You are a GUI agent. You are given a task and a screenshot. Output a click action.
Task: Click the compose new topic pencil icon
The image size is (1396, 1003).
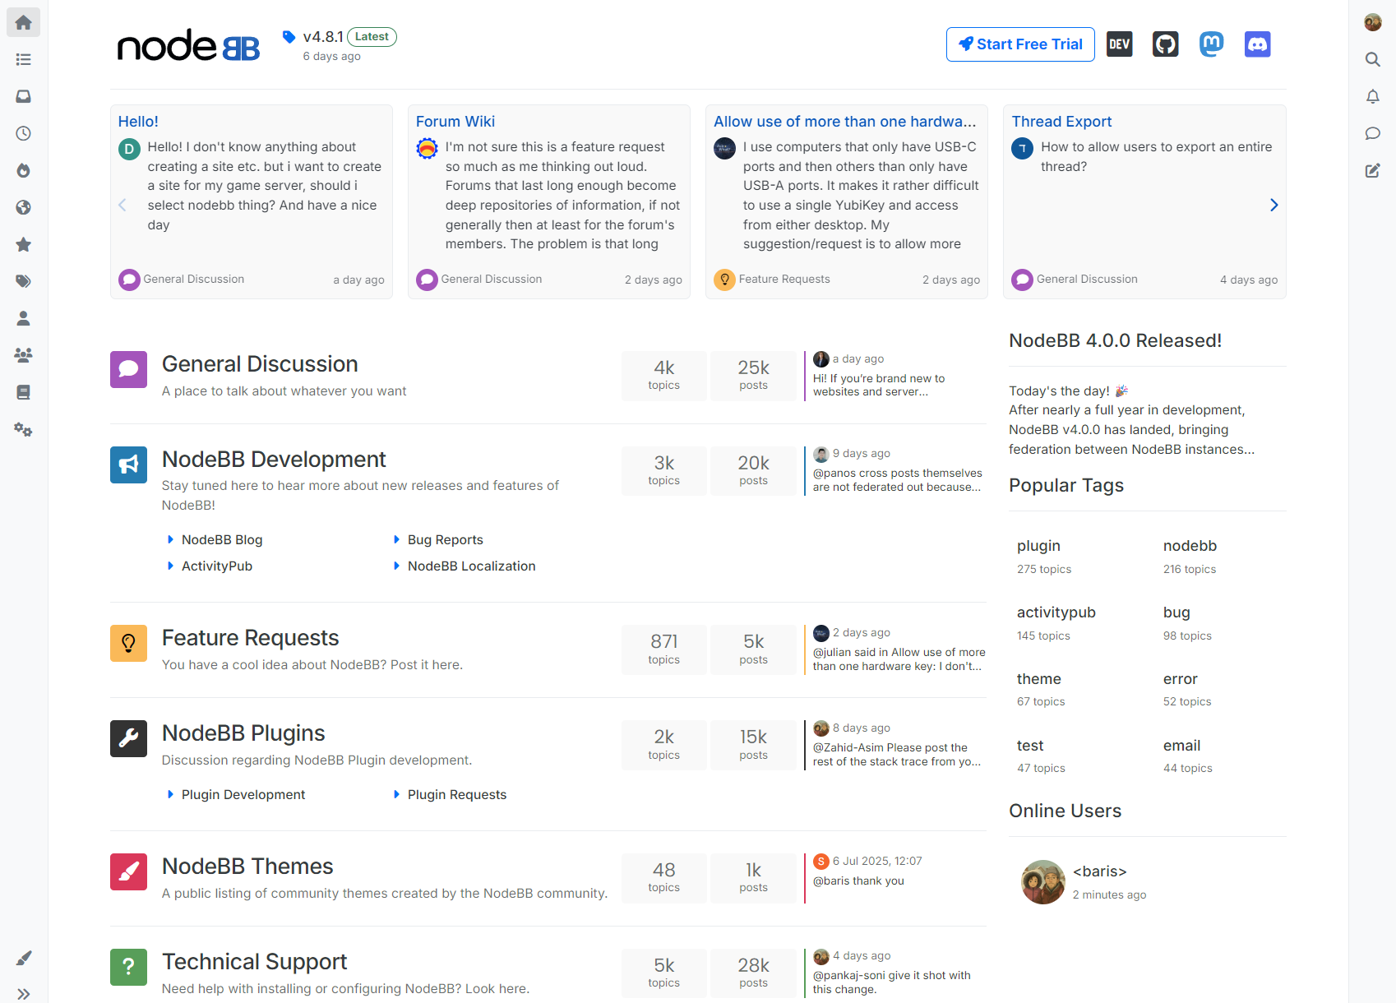pos(1372,170)
